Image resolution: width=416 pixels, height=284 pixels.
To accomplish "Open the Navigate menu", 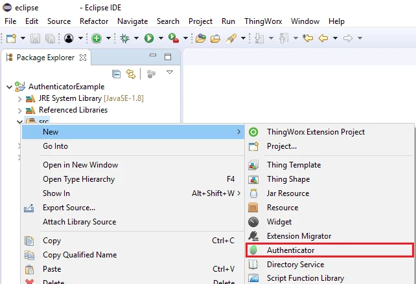I will [x=133, y=21].
